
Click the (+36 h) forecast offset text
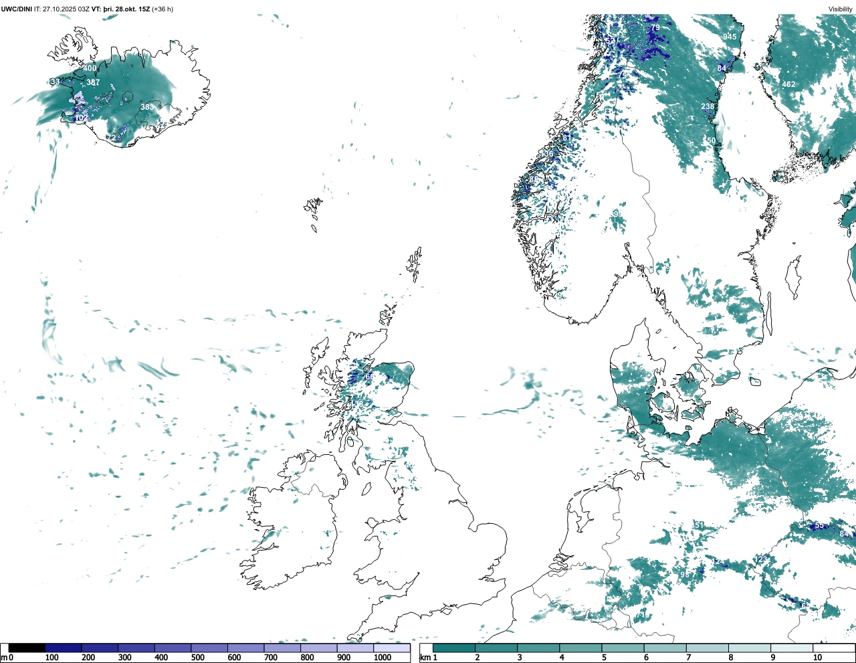[x=163, y=9]
